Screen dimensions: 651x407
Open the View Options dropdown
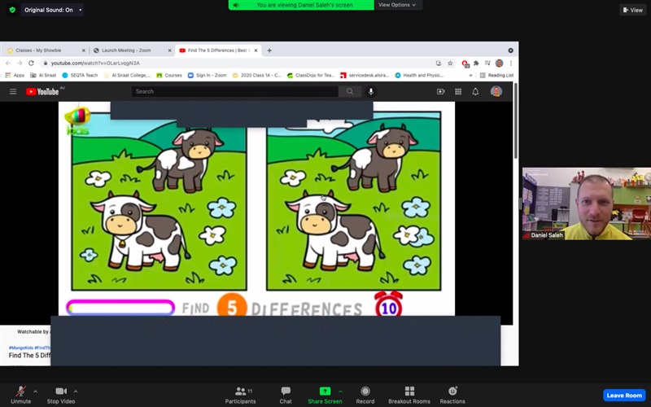397,5
